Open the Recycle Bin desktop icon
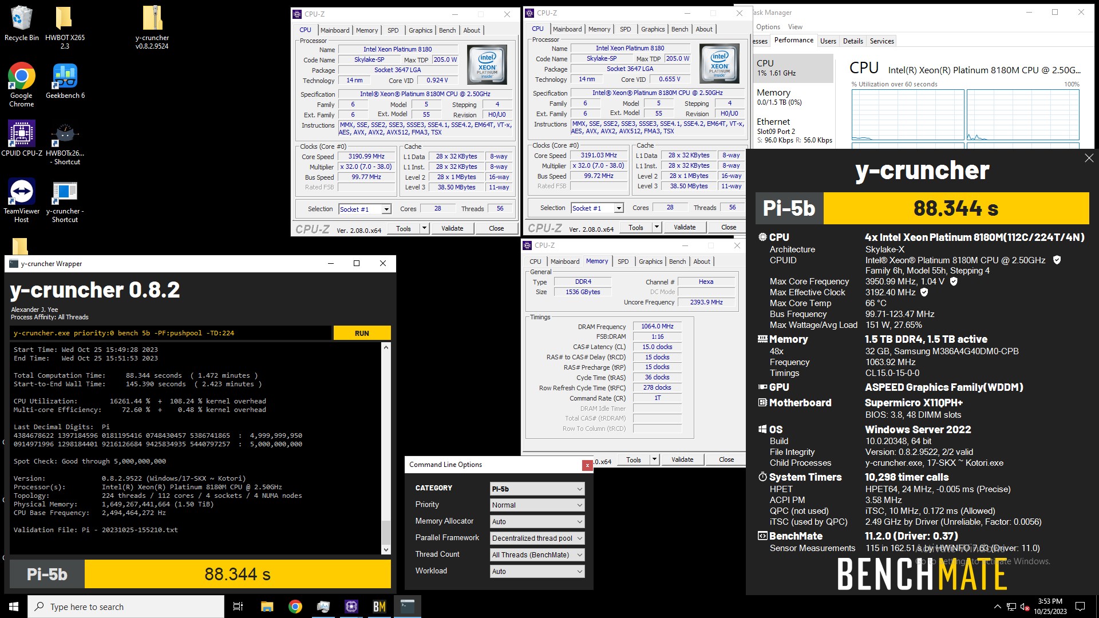The height and width of the screenshot is (618, 1099). (22, 24)
